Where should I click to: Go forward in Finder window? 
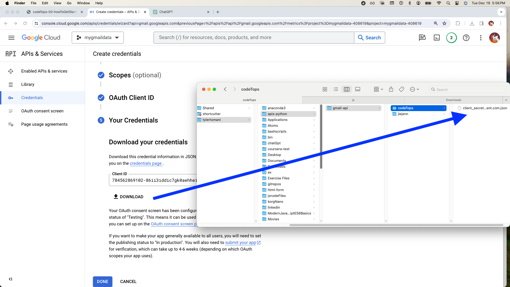click(235, 89)
